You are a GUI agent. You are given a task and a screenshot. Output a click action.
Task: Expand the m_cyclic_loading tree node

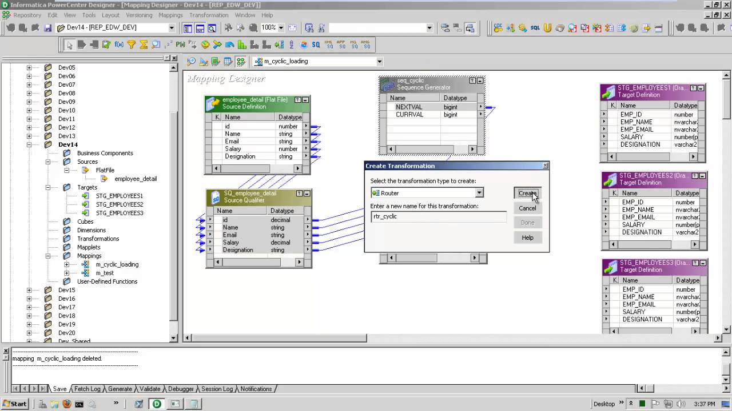coord(67,264)
